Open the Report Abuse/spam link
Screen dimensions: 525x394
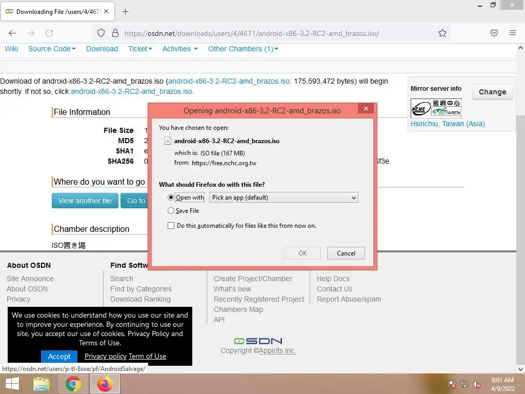(x=349, y=299)
